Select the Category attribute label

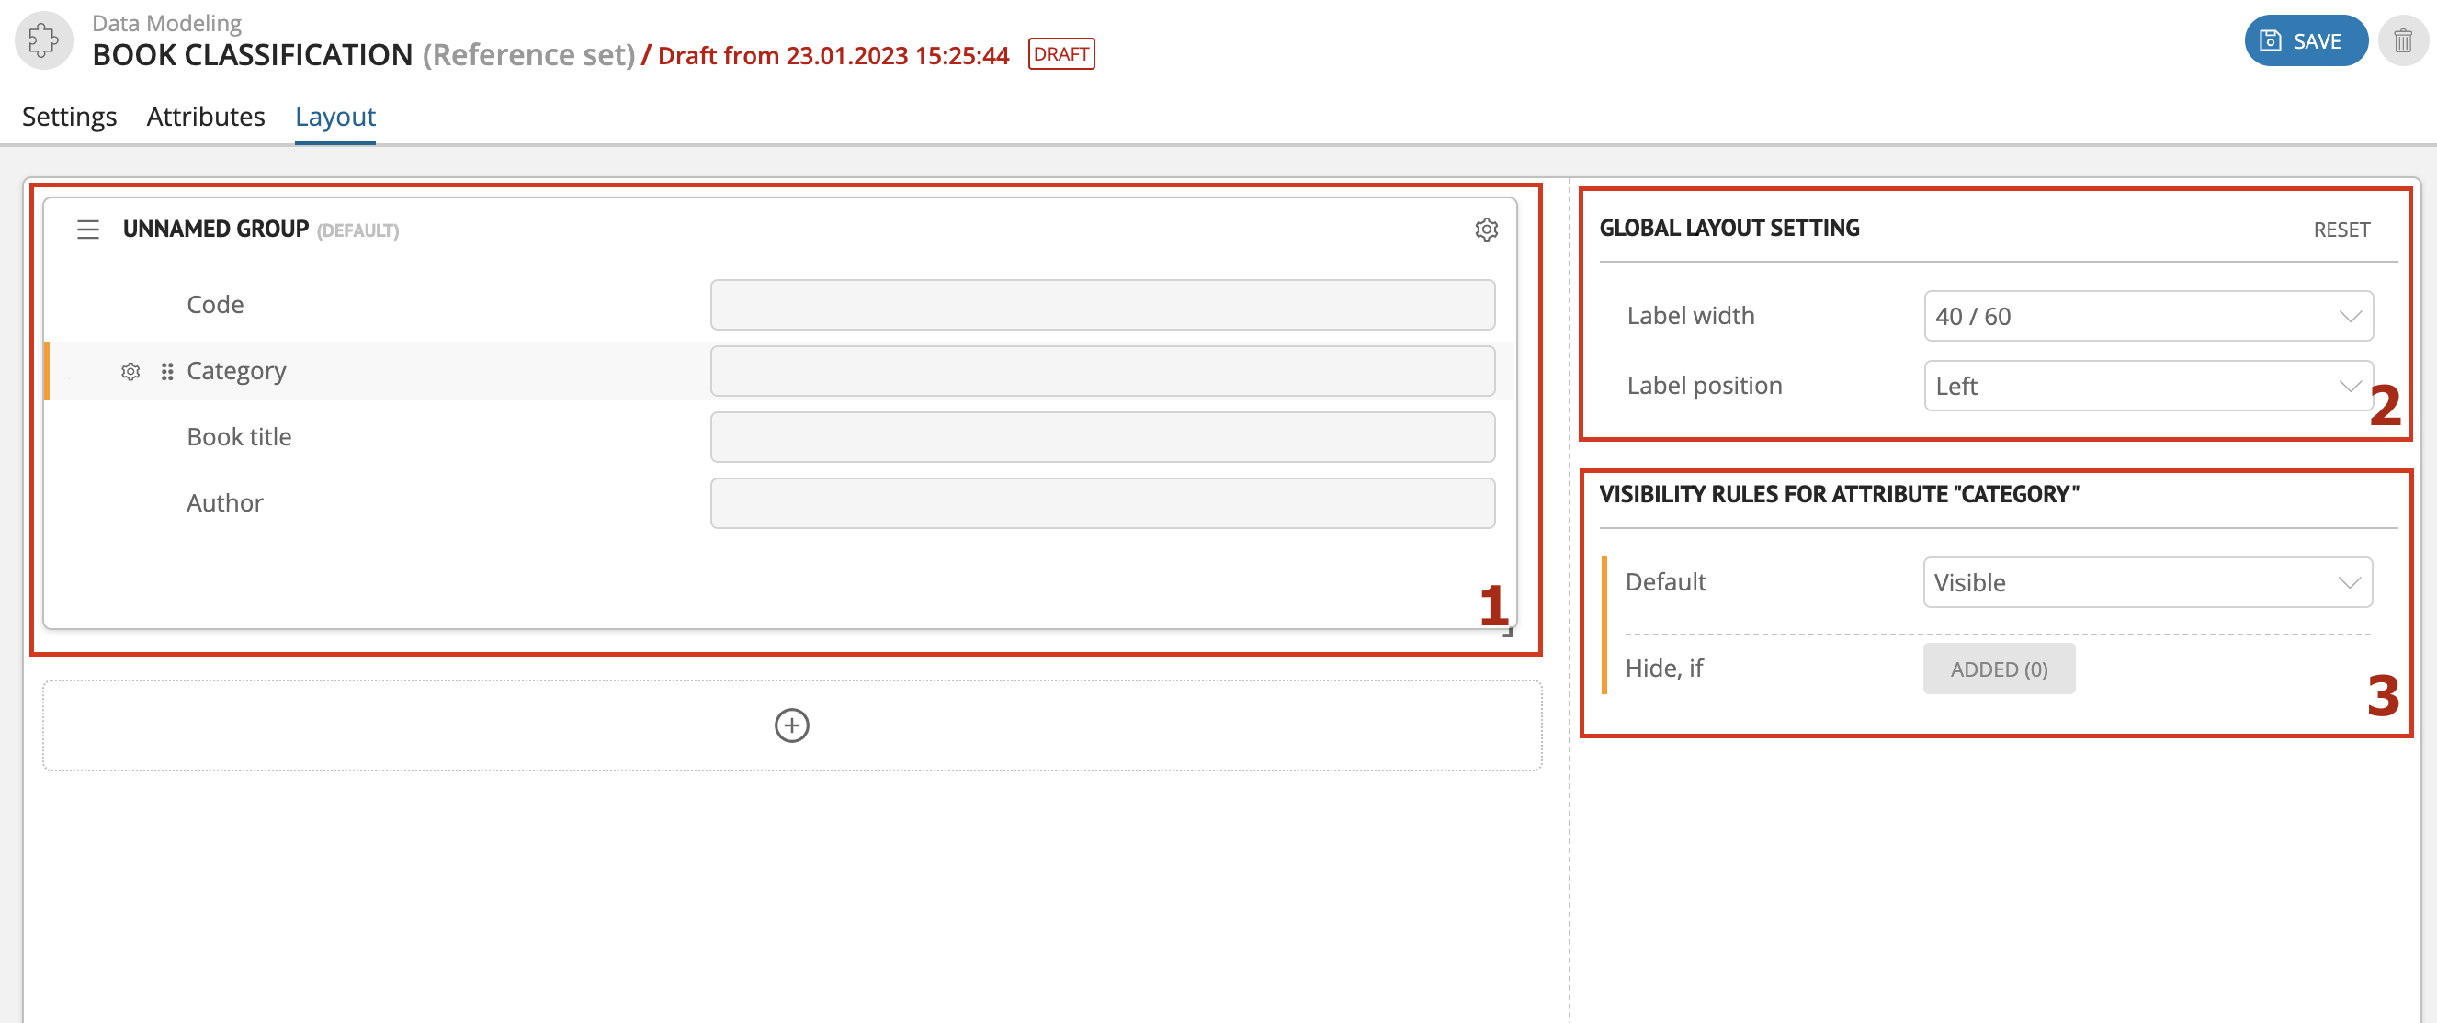tap(236, 372)
